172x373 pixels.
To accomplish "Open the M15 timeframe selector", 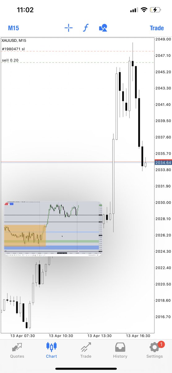I will click(x=13, y=28).
